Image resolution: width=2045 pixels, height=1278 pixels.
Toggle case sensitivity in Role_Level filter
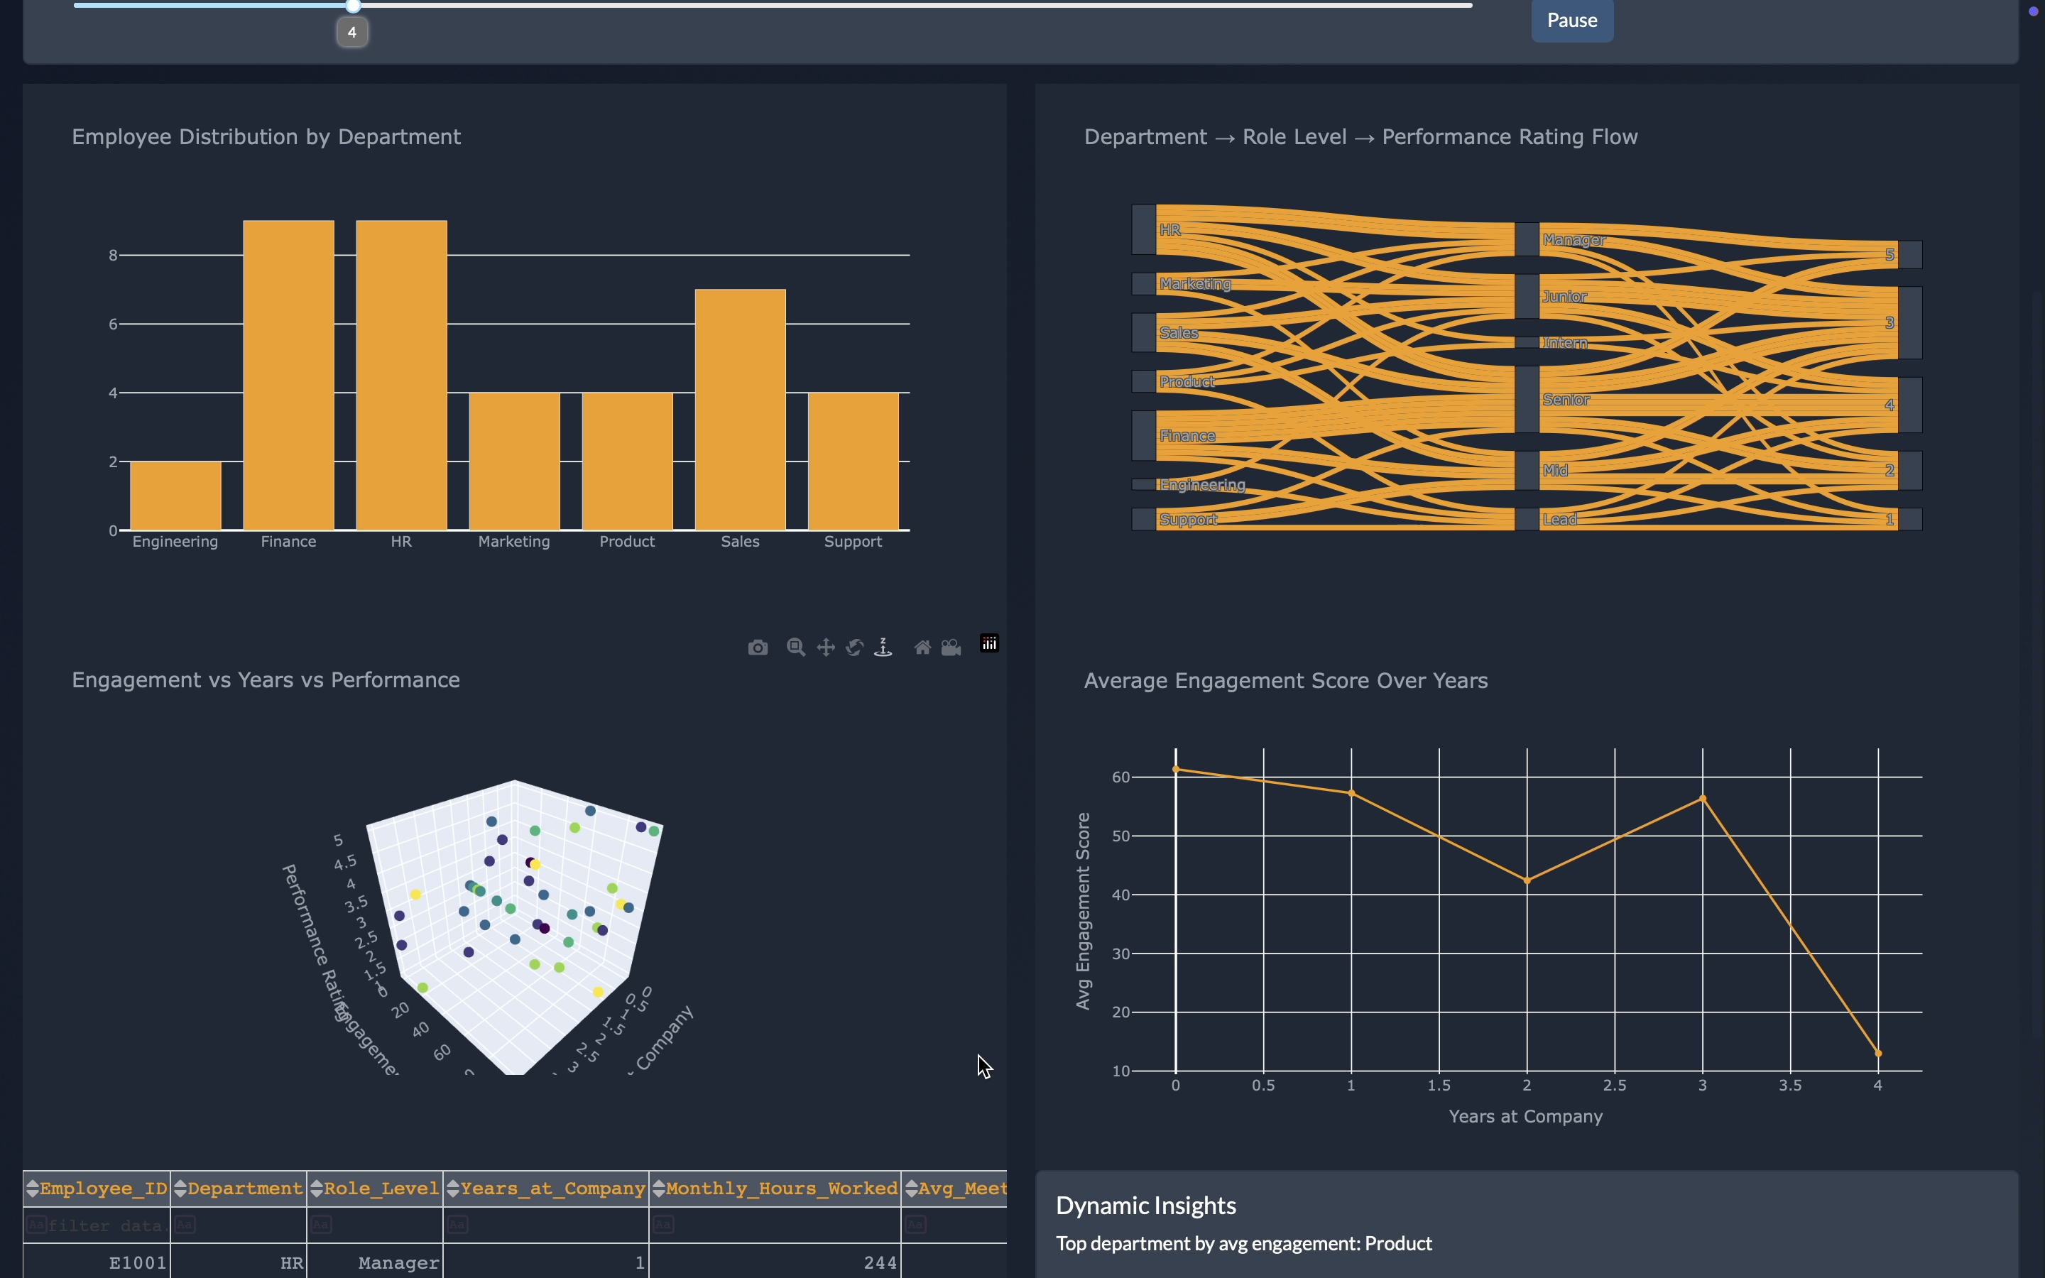321,1224
